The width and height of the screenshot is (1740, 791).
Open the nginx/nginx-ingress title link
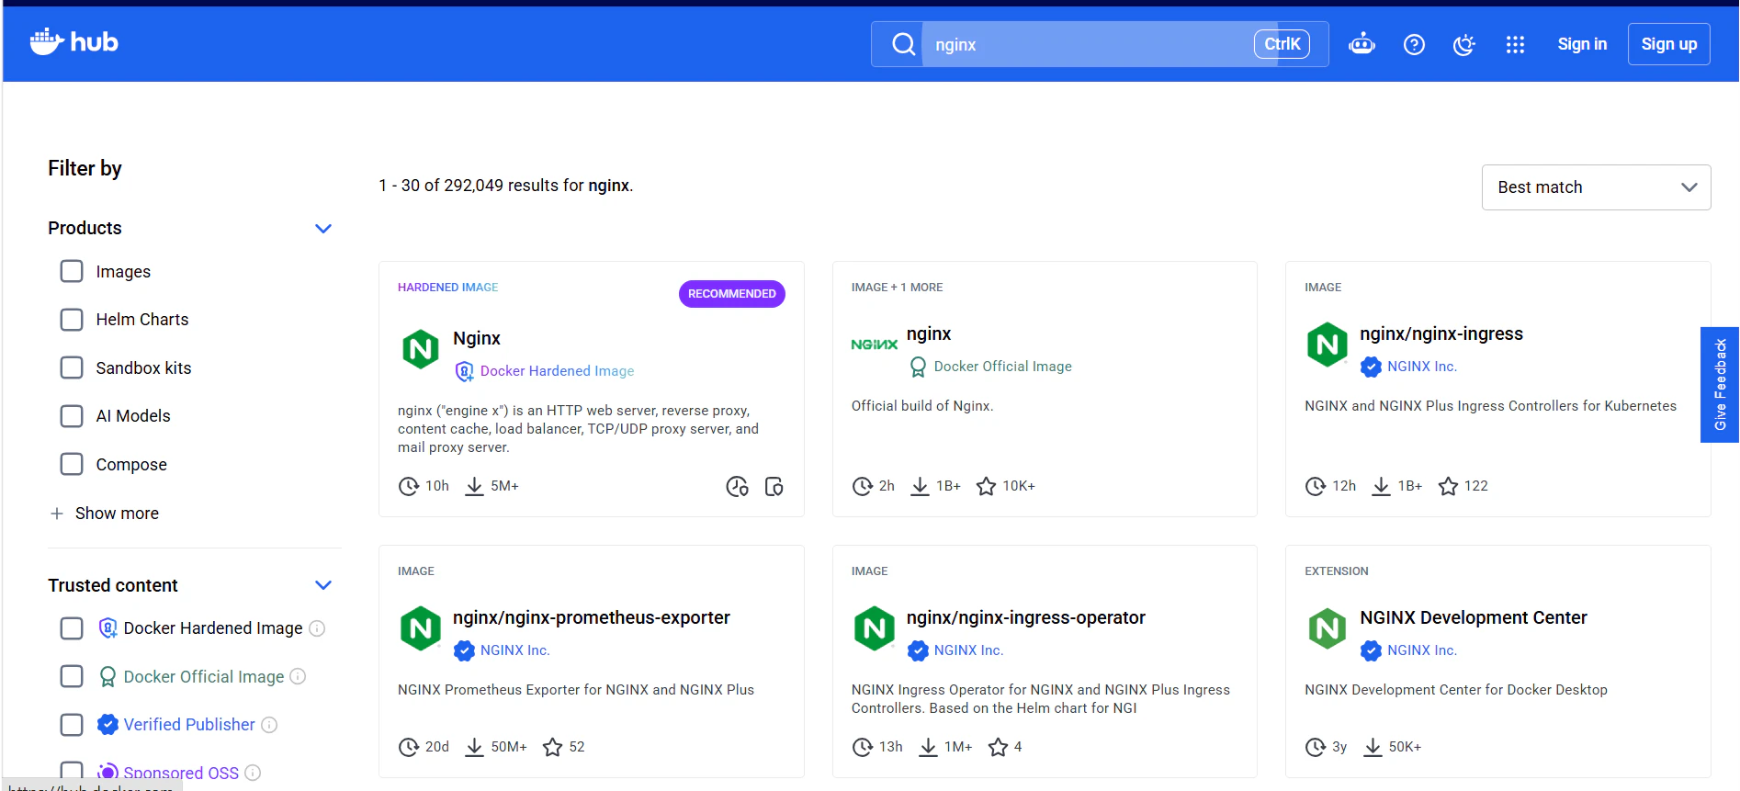[1441, 333]
